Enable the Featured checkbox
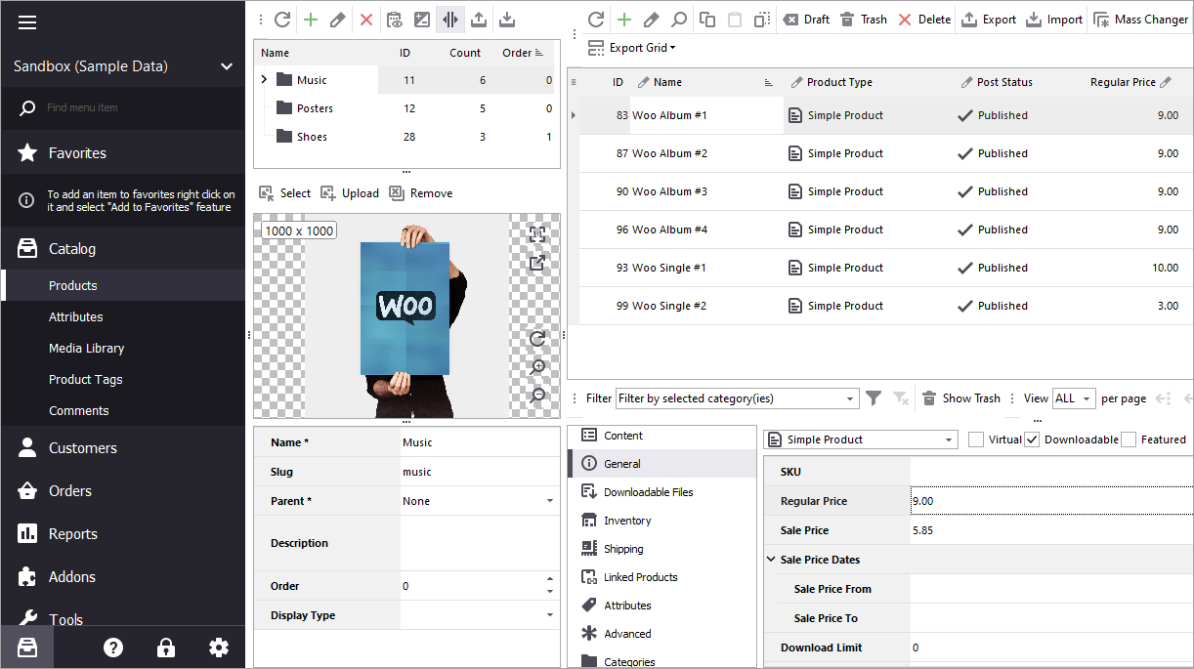 1129,439
